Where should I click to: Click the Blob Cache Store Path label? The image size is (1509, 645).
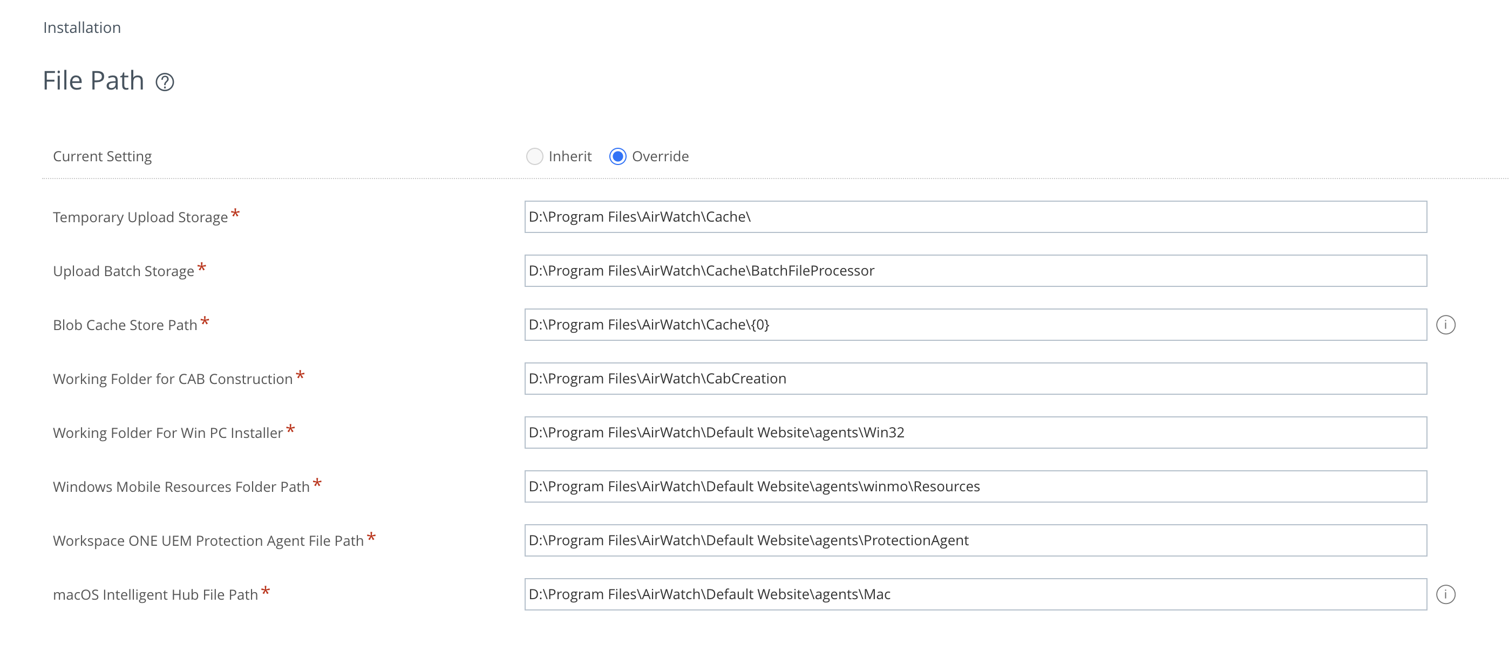click(x=125, y=325)
